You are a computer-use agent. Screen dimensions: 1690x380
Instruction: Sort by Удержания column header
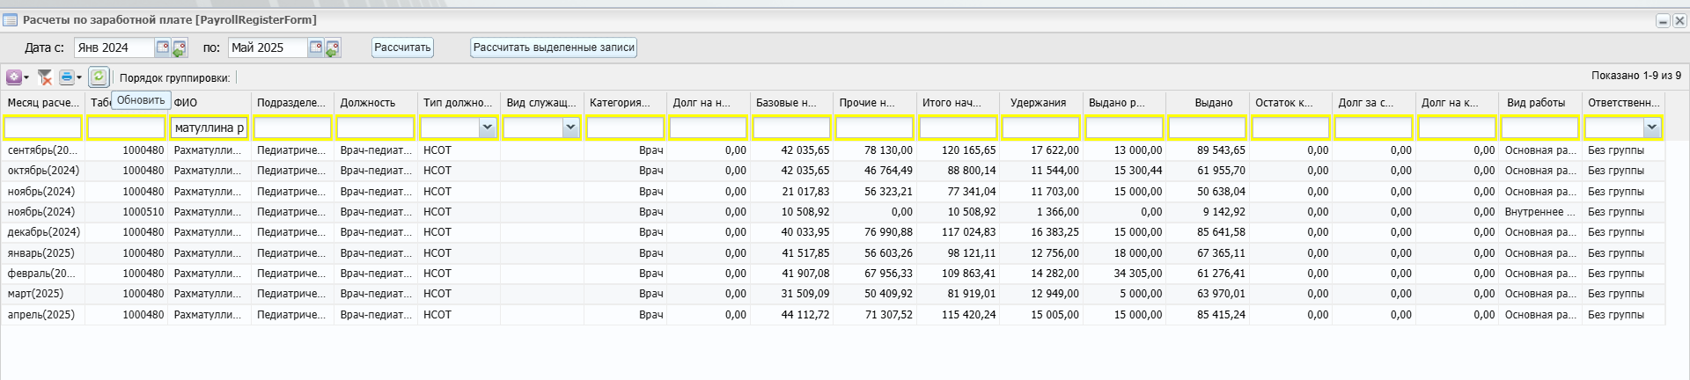point(1039,103)
